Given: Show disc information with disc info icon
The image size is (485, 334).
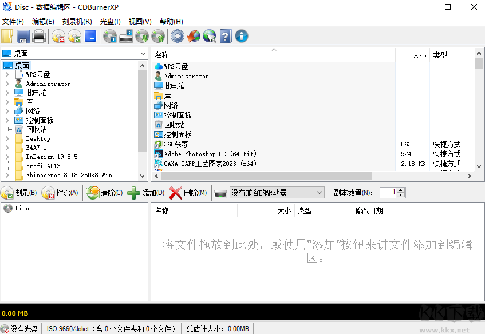Looking at the screenshot, I should point(110,36).
